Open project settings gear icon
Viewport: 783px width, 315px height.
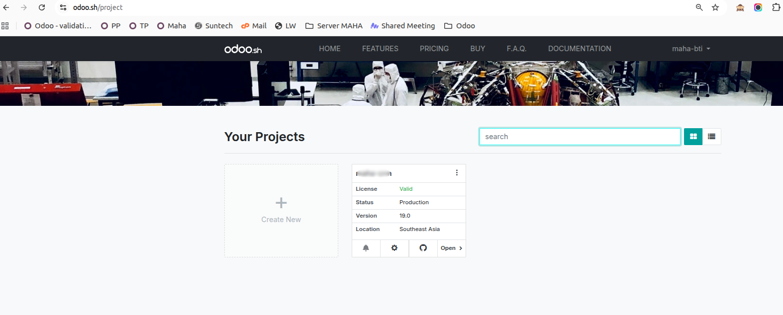click(x=394, y=248)
